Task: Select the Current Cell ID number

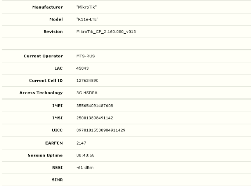Action: coord(87,81)
